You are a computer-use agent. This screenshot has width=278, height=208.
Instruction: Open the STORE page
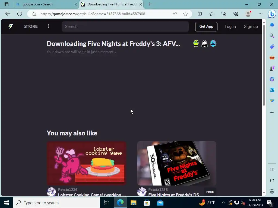31,27
